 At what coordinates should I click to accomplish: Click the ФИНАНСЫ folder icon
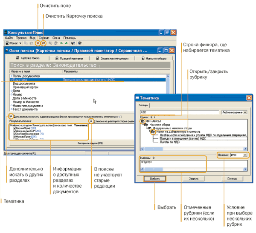click(x=143, y=121)
